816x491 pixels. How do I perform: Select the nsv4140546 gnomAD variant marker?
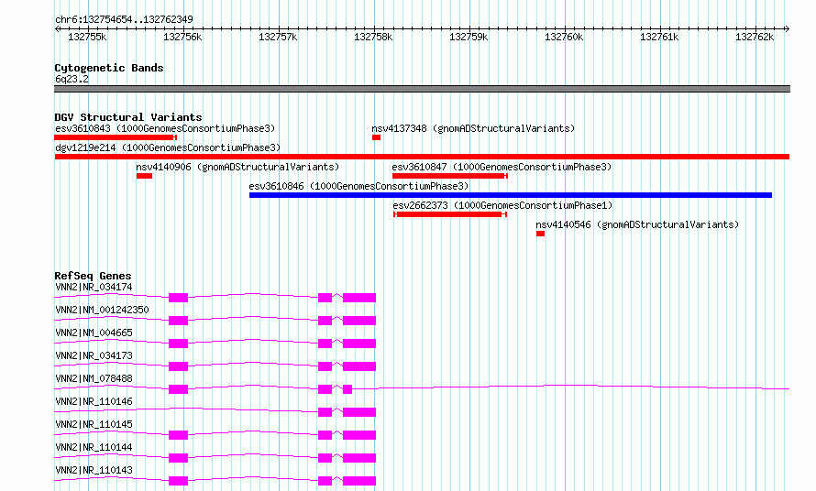540,234
